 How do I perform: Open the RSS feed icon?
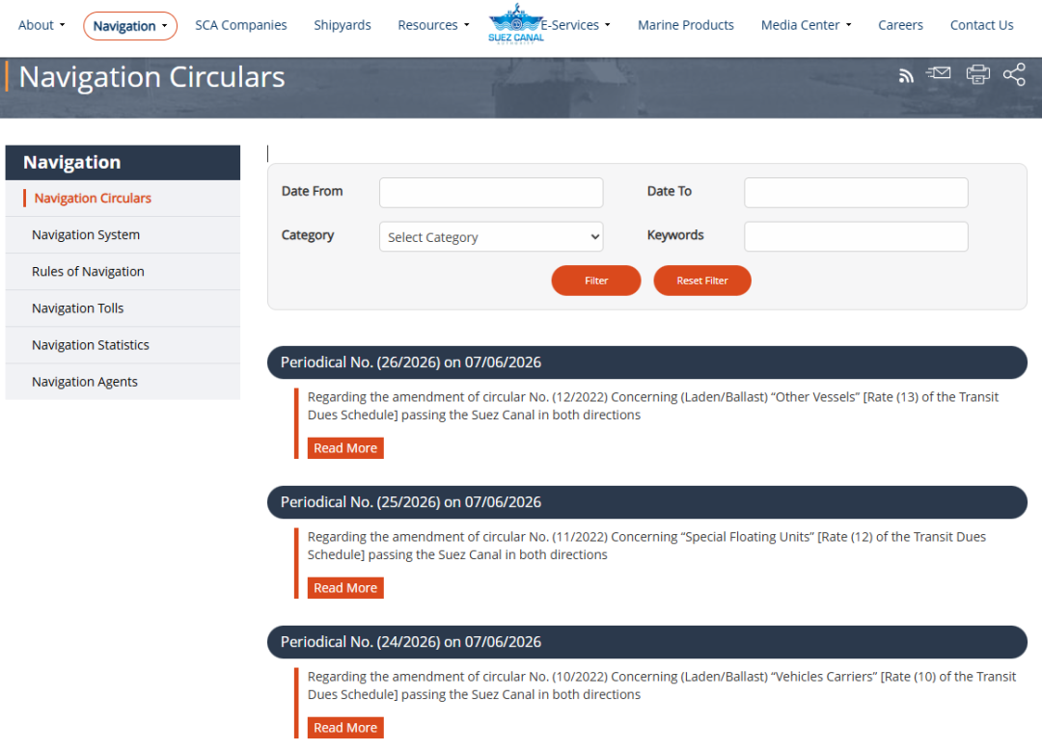coord(906,76)
